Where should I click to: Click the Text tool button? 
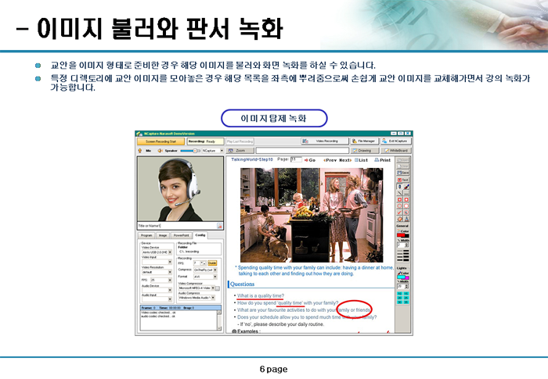[403, 180]
